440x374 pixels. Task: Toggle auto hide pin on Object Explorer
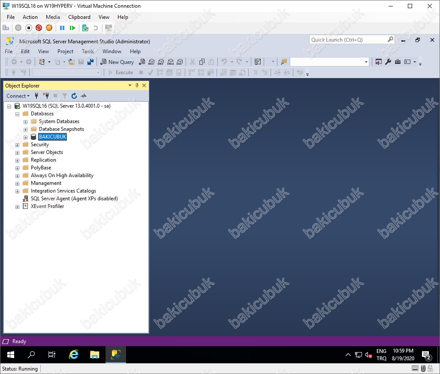[x=137, y=86]
